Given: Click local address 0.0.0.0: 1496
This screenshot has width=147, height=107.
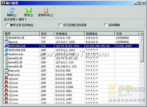Looking at the screenshot, I should (x=64, y=79).
